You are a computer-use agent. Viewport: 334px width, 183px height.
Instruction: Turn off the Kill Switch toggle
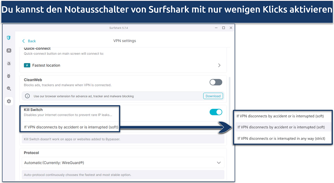click(215, 112)
